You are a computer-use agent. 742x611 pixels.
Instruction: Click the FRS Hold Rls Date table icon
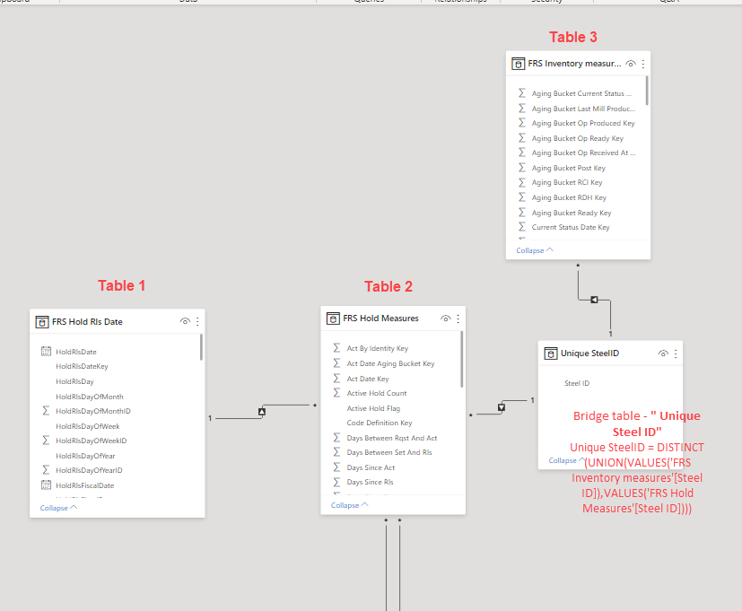[42, 322]
